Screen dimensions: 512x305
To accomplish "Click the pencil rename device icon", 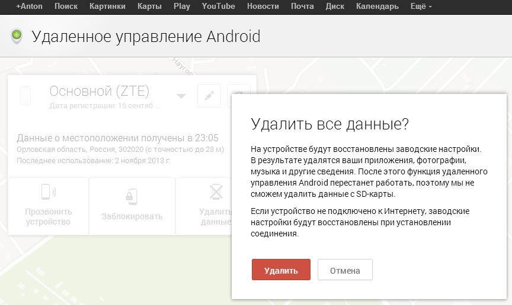I will [209, 96].
